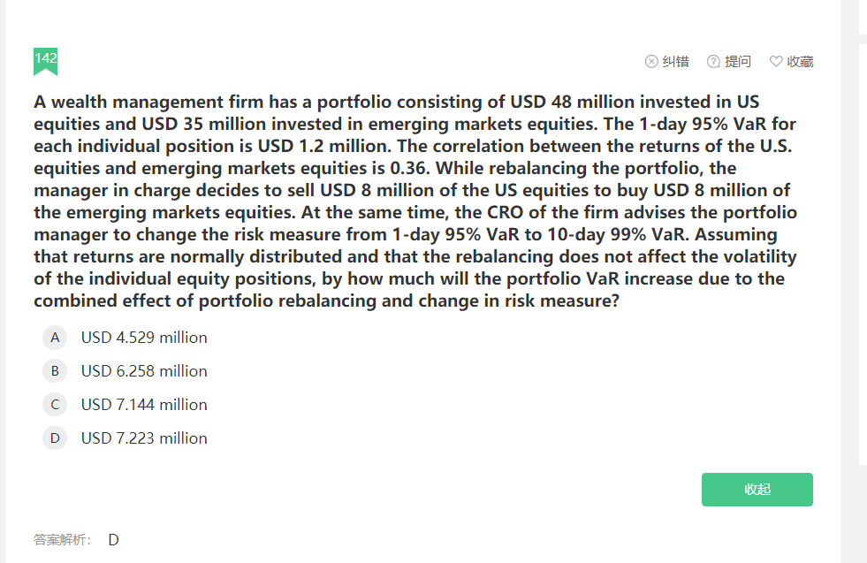The height and width of the screenshot is (563, 867).
Task: Click the 提问 text link
Action: [x=738, y=61]
